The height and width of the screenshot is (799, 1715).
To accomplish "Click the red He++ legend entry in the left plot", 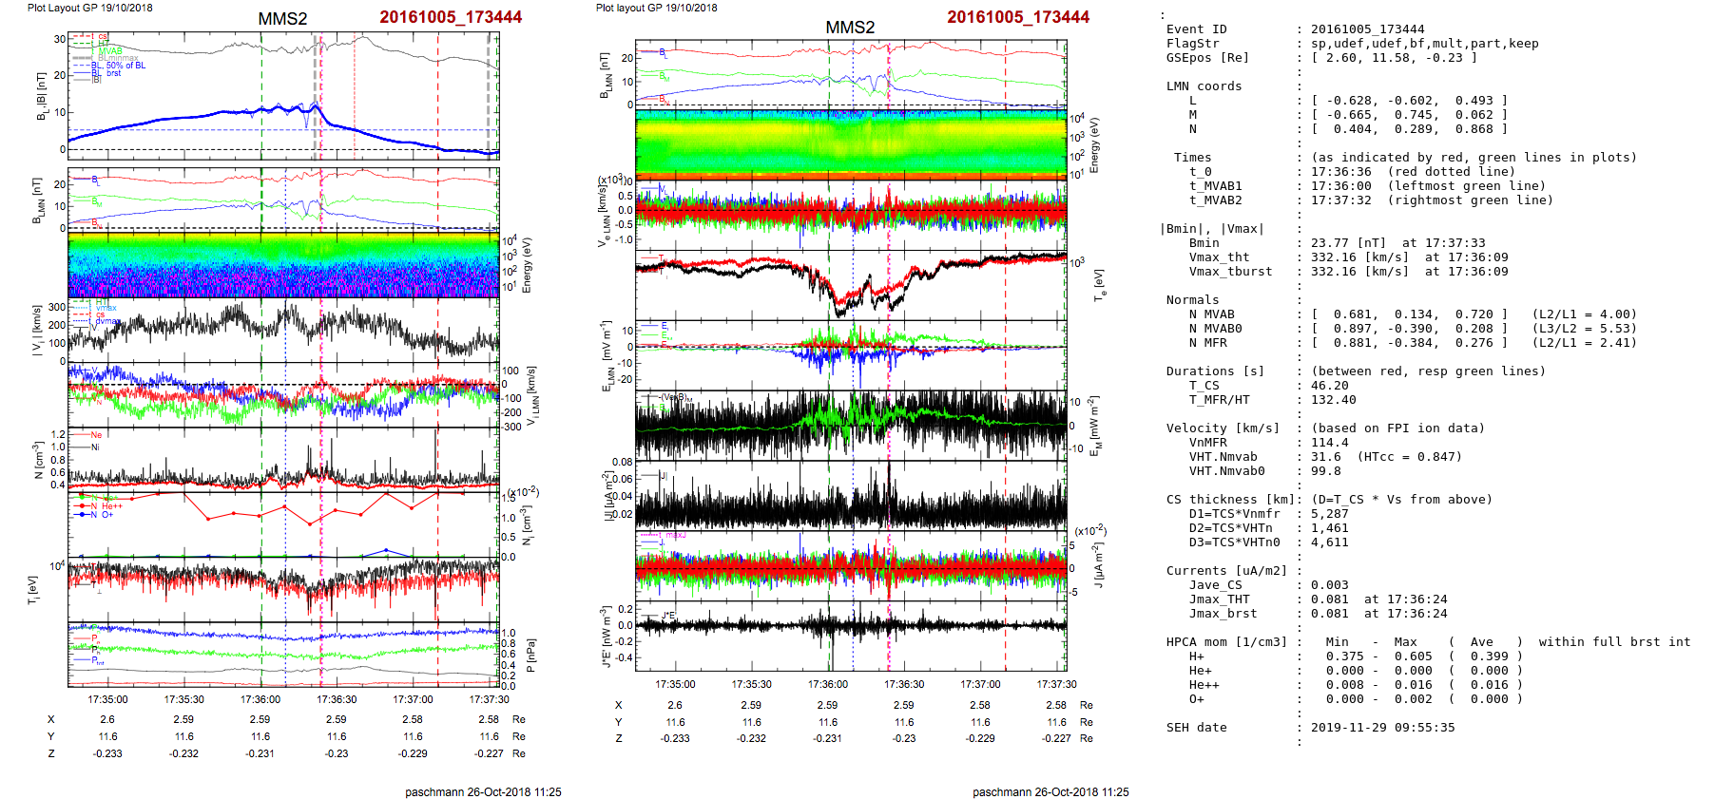I will pyautogui.click(x=111, y=506).
